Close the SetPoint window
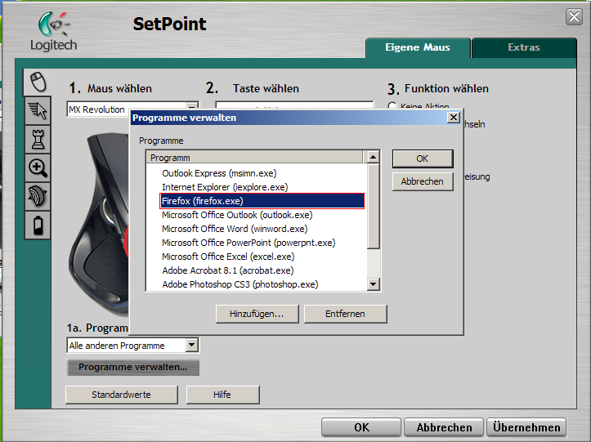591x442 pixels. (x=574, y=17)
